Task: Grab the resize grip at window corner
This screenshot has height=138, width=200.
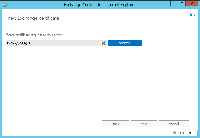Action: pyautogui.click(x=196, y=134)
